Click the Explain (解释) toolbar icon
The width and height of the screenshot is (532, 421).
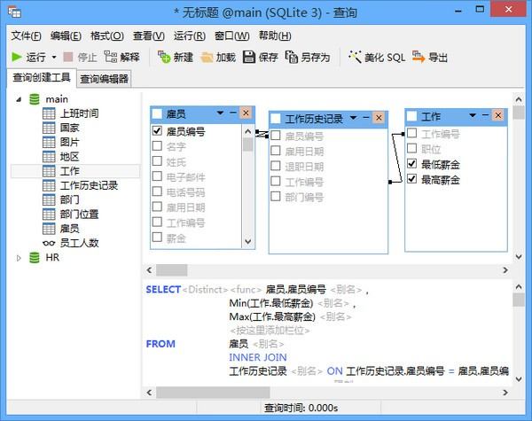[x=111, y=57]
